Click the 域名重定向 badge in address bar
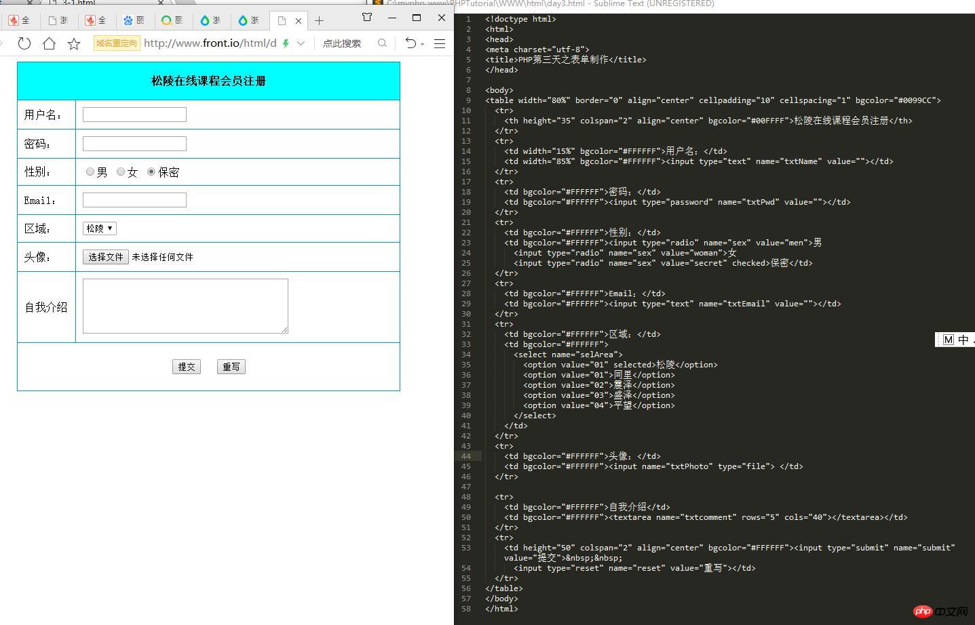This screenshot has height=625, width=975. coord(117,43)
